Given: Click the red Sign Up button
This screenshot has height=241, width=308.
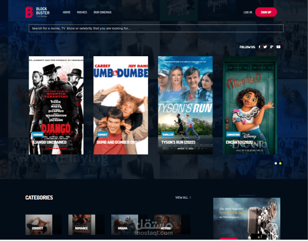Looking at the screenshot, I should 266,12.
